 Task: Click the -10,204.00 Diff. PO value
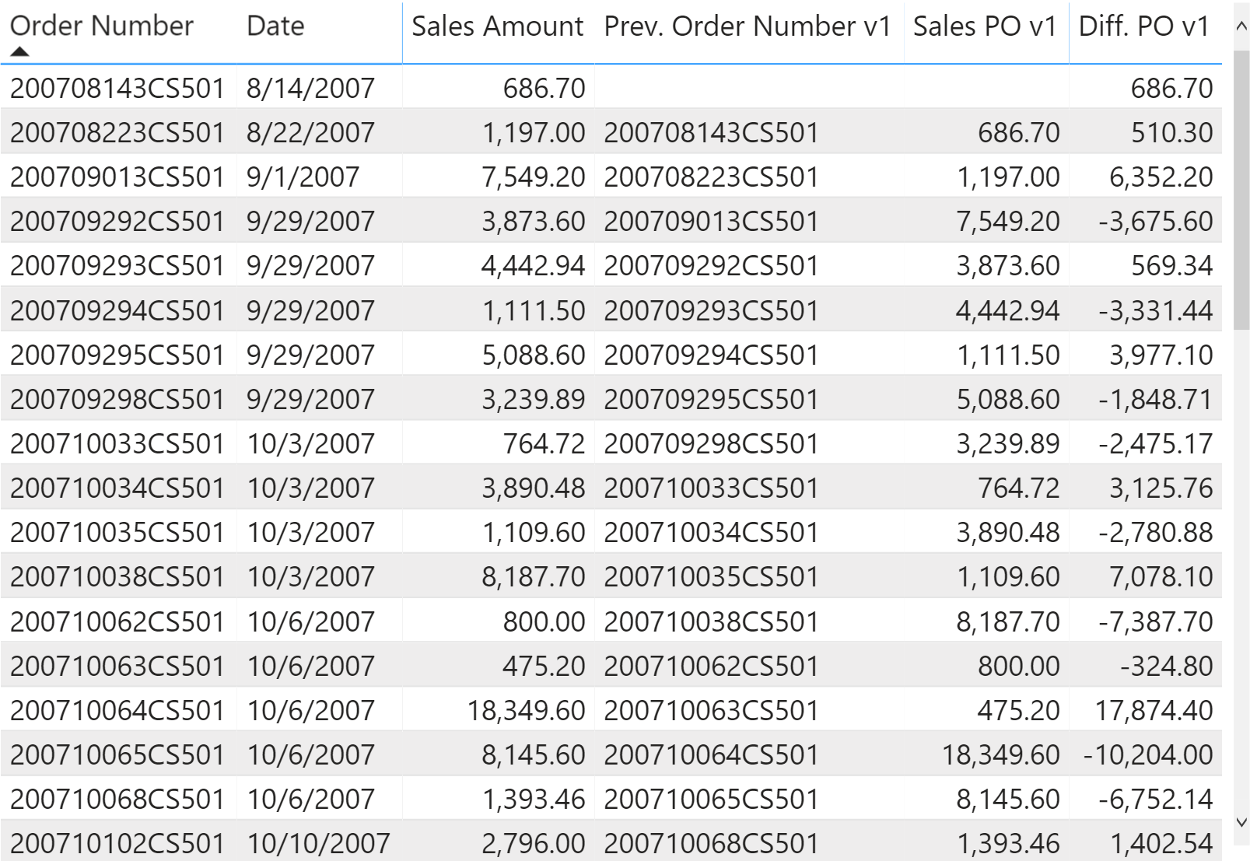(x=1148, y=754)
